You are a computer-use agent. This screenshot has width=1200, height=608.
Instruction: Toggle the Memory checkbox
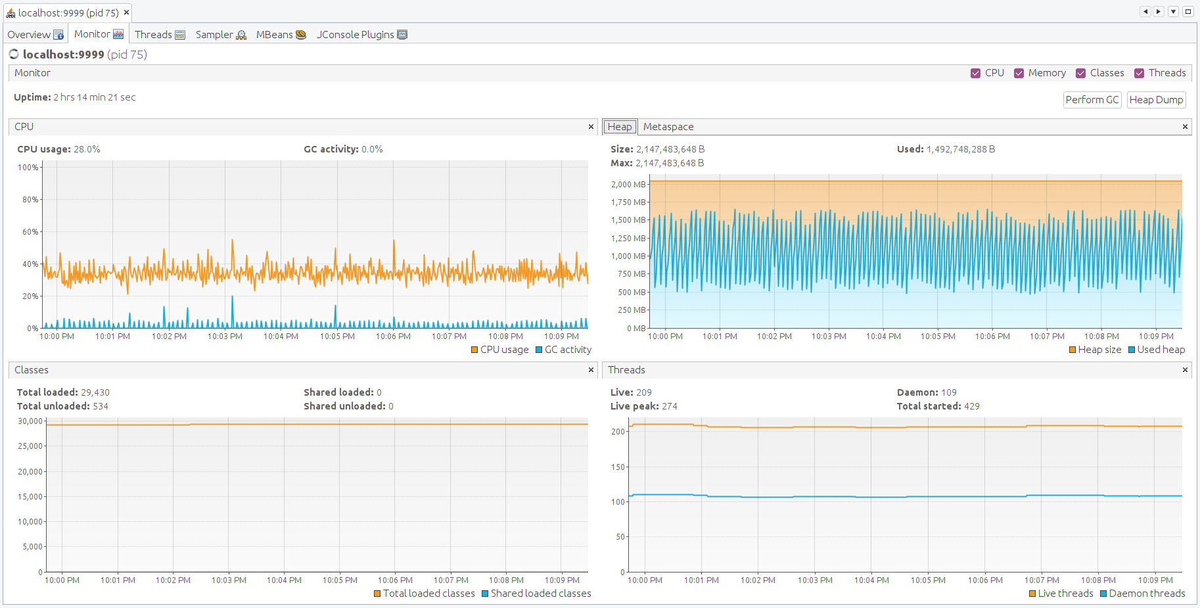coord(1019,73)
